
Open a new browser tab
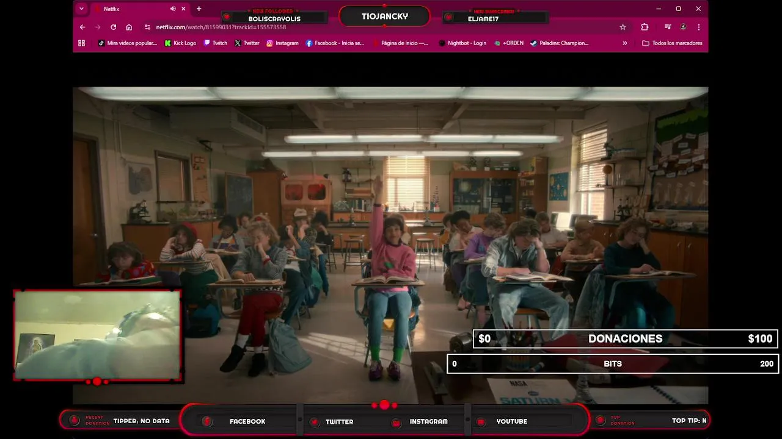199,9
